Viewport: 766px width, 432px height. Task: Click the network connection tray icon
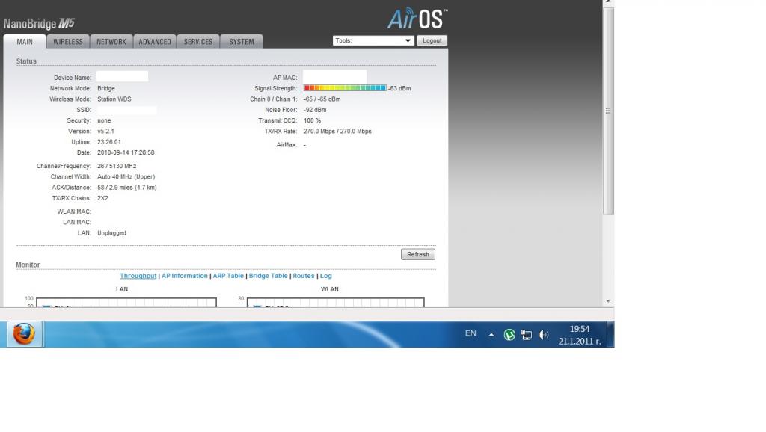(527, 335)
